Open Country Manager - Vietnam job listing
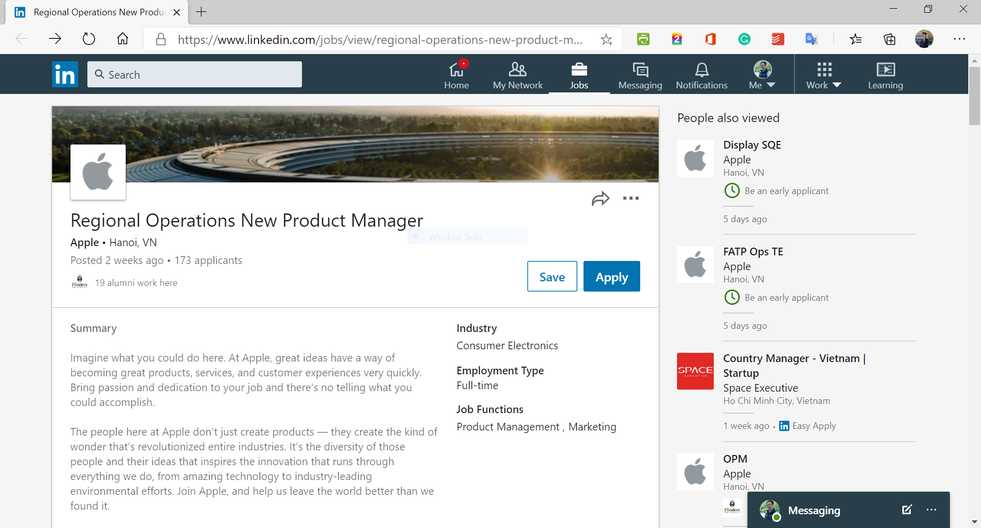This screenshot has height=528, width=981. tap(795, 366)
